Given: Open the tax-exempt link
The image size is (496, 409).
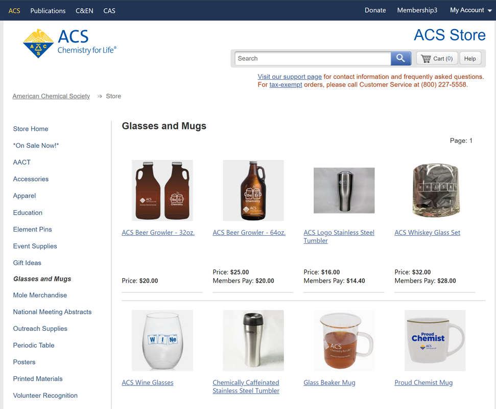Looking at the screenshot, I should (x=286, y=84).
